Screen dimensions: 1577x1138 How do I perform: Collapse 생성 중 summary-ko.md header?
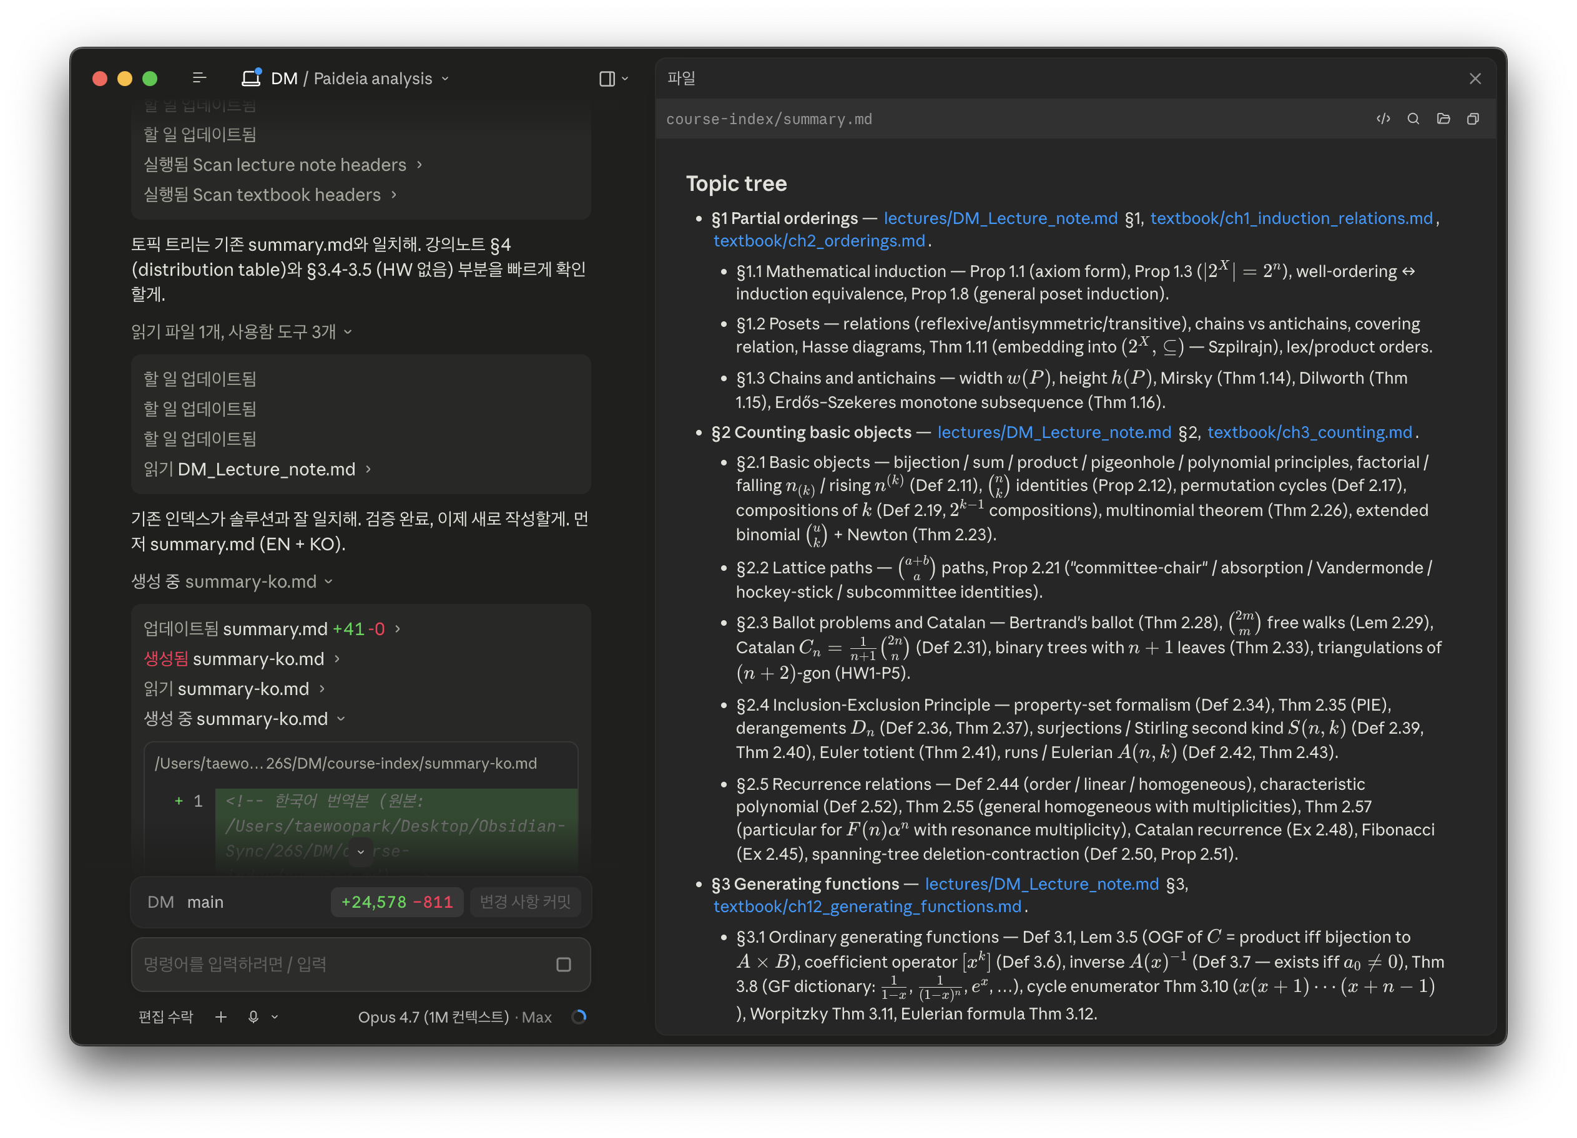(x=232, y=581)
